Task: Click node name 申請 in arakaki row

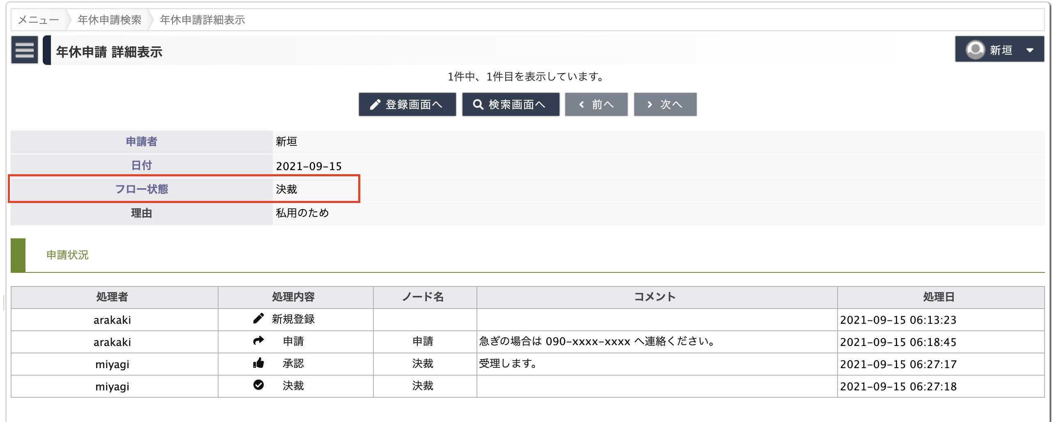Action: [423, 341]
